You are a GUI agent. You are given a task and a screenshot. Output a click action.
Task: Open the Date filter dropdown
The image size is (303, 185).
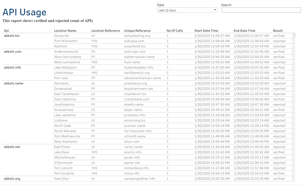tap(187, 10)
